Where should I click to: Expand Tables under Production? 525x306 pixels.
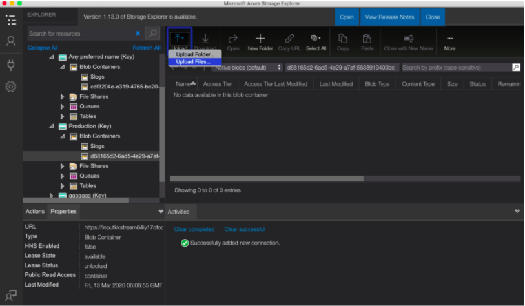click(x=62, y=185)
